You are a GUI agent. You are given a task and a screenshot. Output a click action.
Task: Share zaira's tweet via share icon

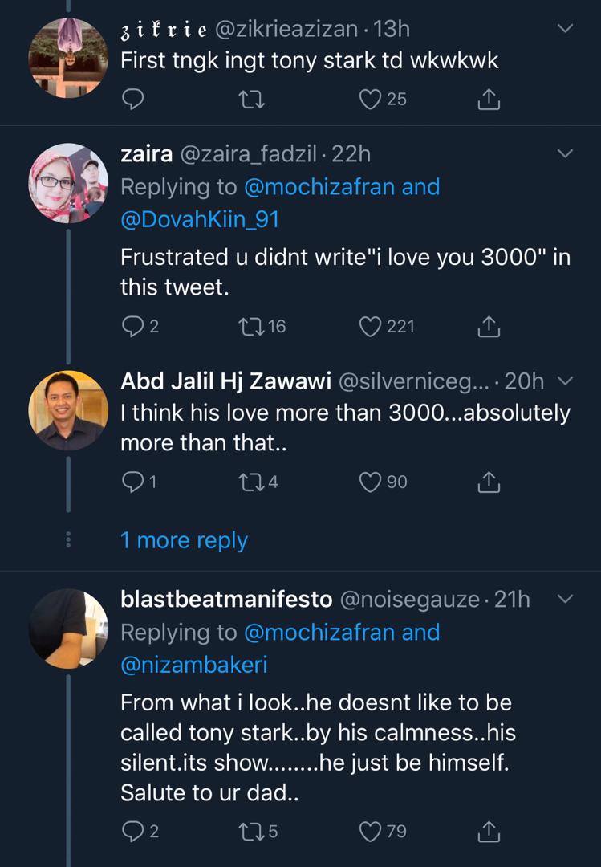tap(488, 326)
